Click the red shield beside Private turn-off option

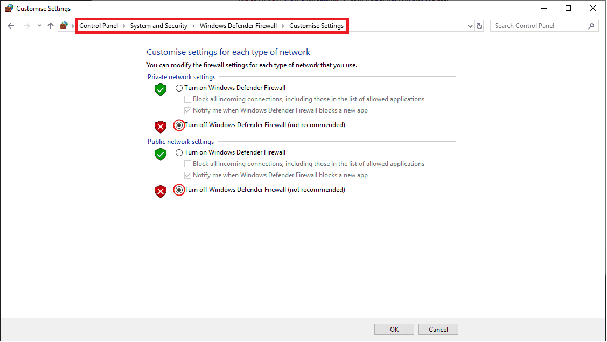pyautogui.click(x=160, y=126)
